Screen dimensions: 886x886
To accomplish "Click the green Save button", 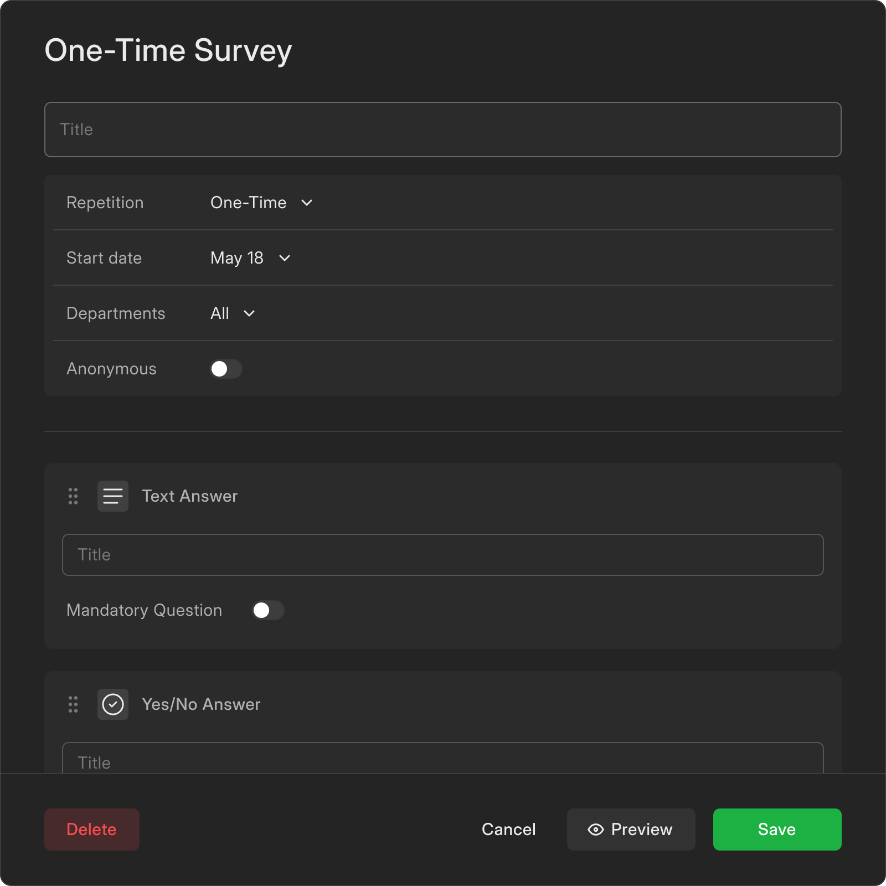I will tap(777, 830).
